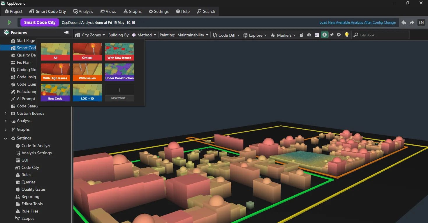Click the back navigation arrow
Image resolution: width=428 pixels, height=223 pixels.
(404, 22)
